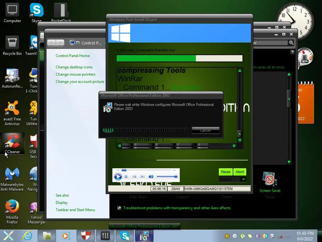Open the Mozilla Firefox shortcut

click(12, 212)
